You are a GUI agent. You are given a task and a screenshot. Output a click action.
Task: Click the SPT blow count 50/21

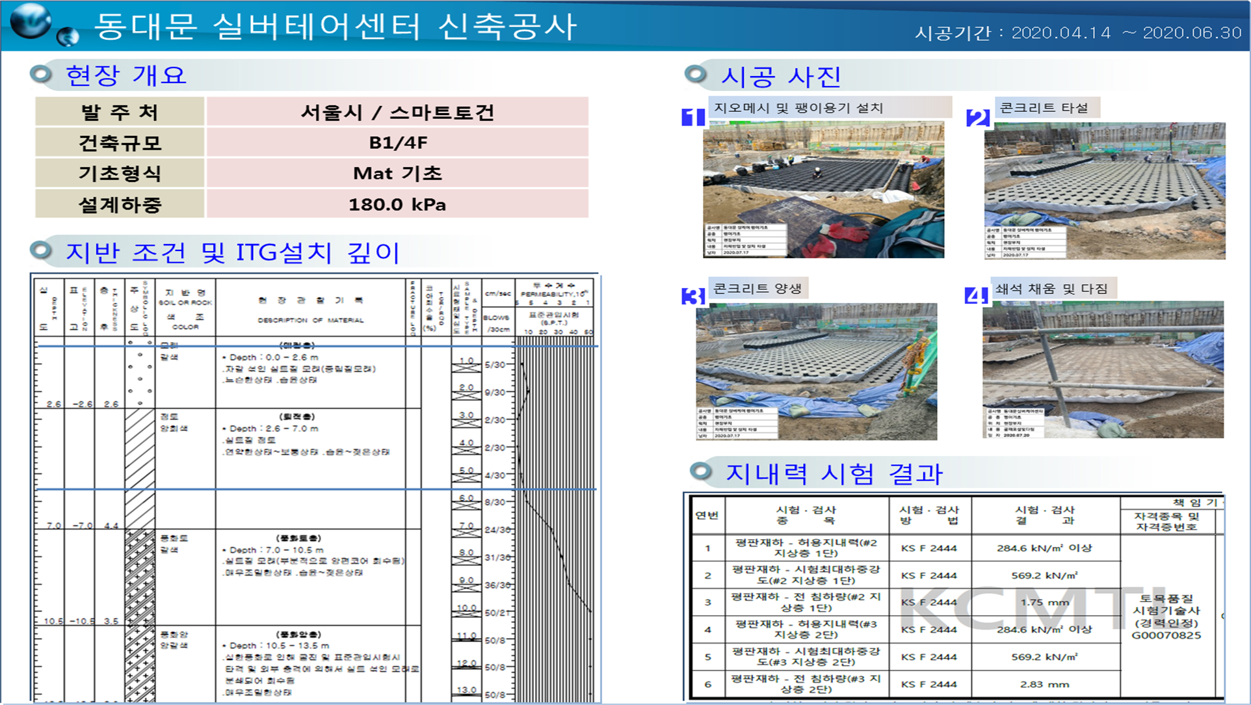point(497,613)
